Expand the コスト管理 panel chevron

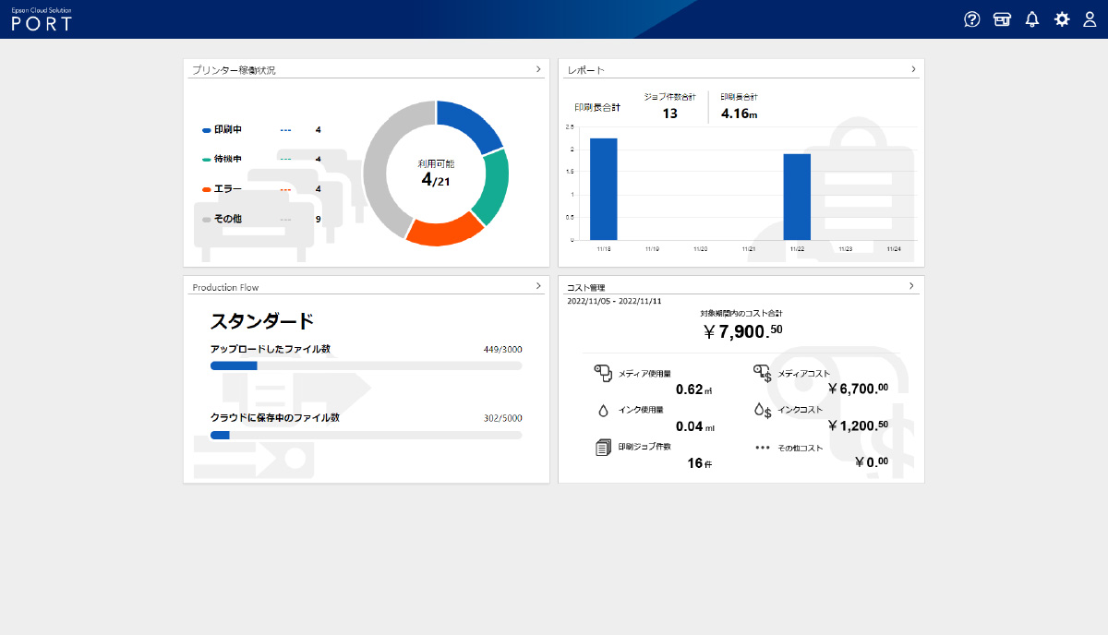pyautogui.click(x=910, y=286)
